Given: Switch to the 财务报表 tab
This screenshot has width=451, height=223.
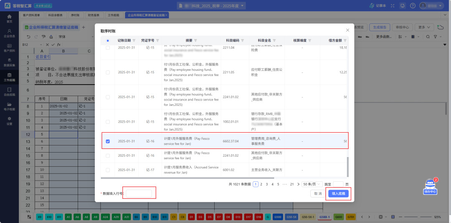Looking at the screenshot, I should (94, 15).
